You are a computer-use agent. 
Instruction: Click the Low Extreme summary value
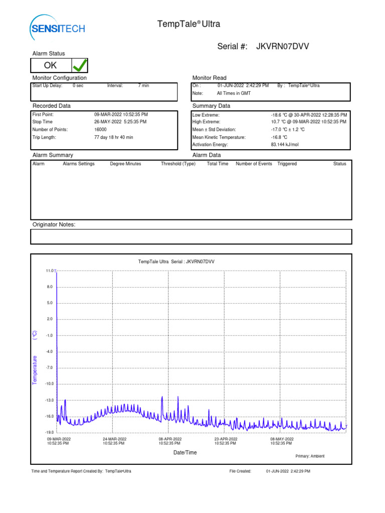point(308,115)
